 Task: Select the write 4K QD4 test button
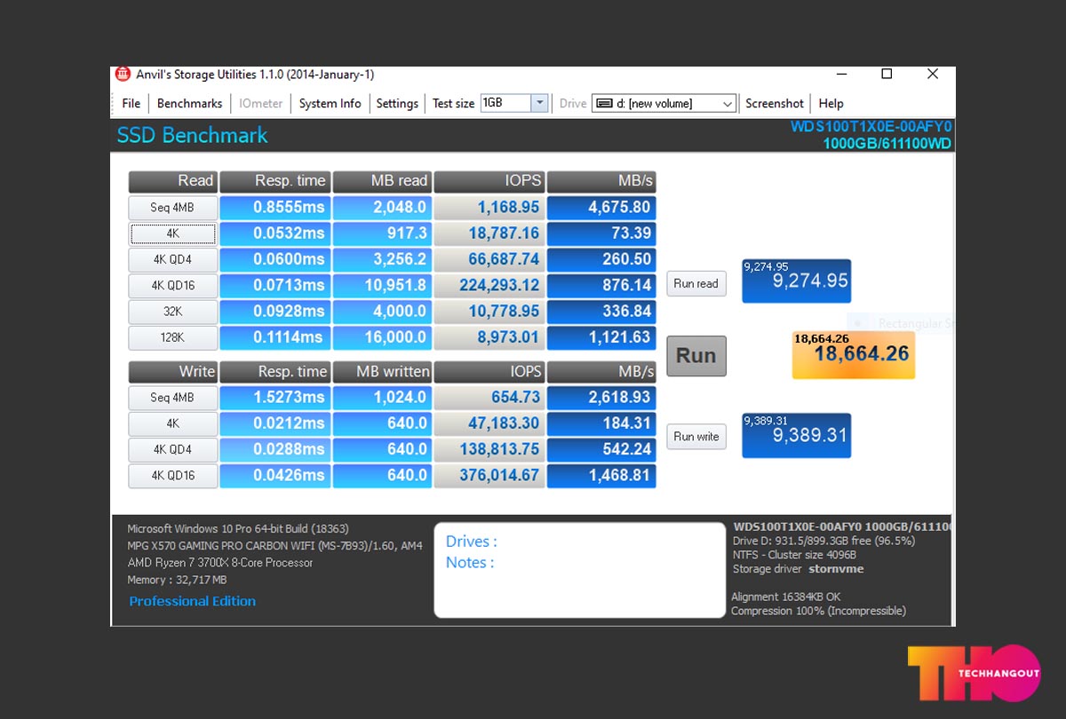172,450
